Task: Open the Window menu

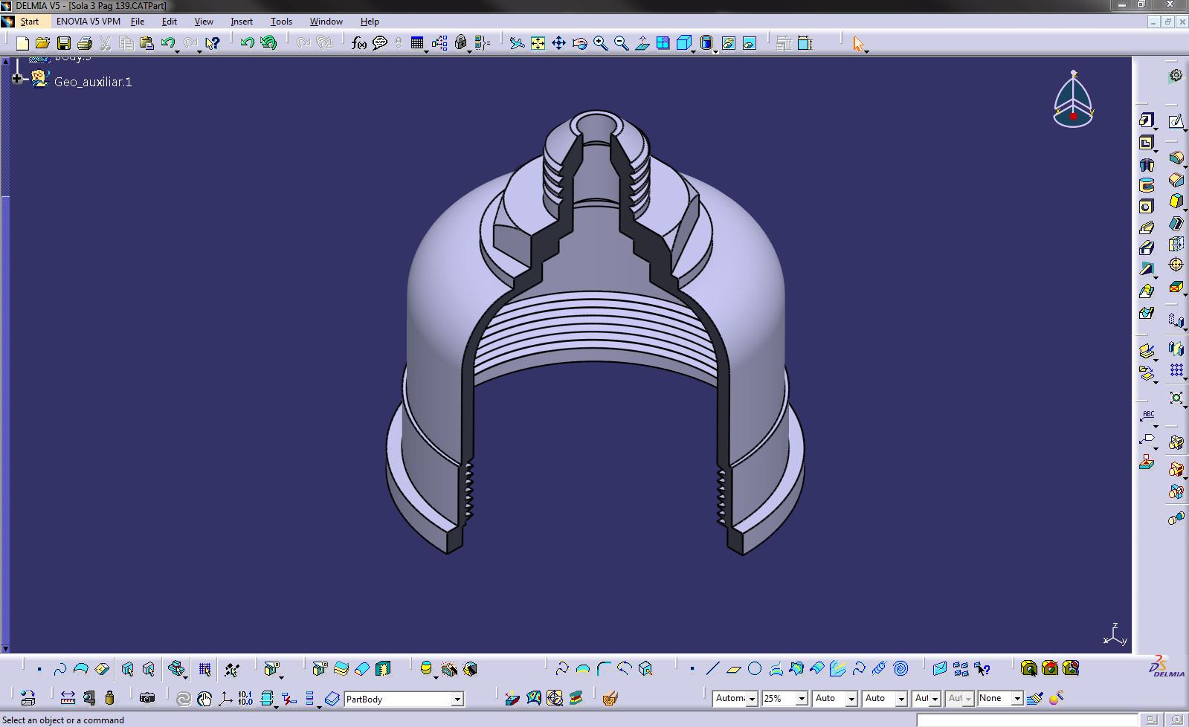Action: (326, 22)
